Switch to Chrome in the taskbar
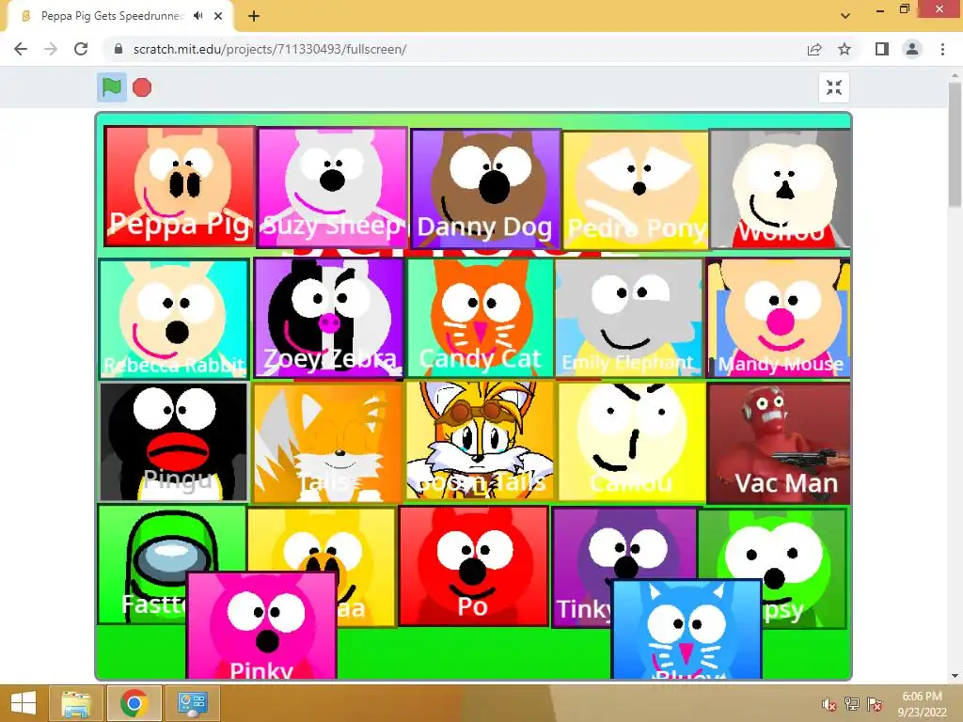 click(x=134, y=703)
